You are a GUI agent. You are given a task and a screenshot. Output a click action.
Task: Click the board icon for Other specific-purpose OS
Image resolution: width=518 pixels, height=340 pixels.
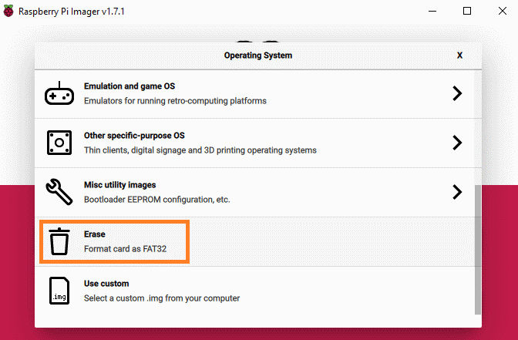click(x=59, y=143)
